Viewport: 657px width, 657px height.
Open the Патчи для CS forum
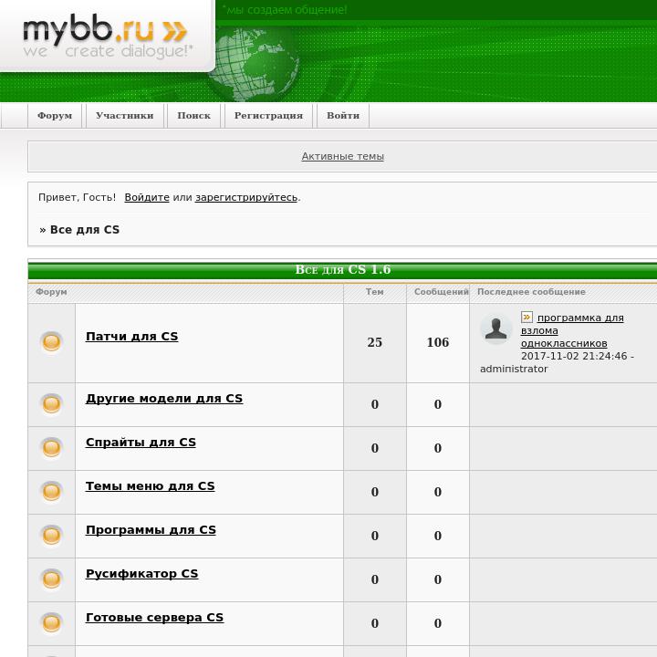point(132,337)
